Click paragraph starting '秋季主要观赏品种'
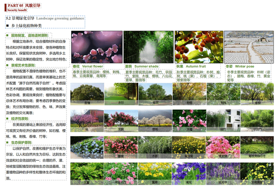275x186 pixels. pos(198,76)
